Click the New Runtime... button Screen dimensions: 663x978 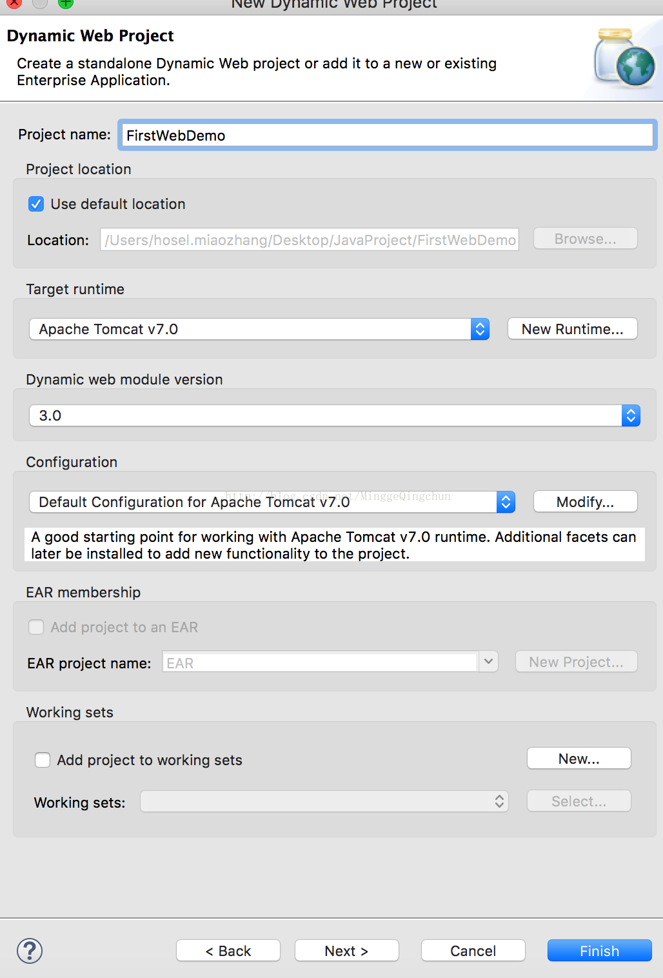click(x=573, y=329)
